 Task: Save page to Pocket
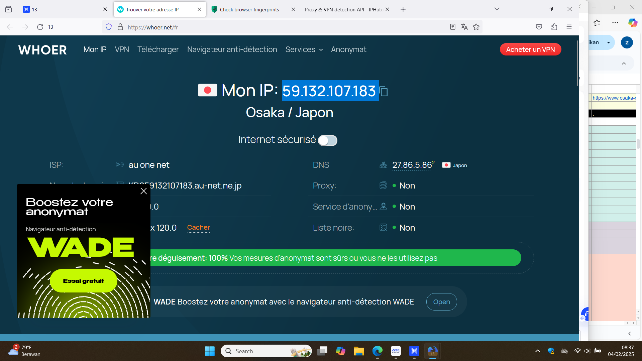(539, 27)
